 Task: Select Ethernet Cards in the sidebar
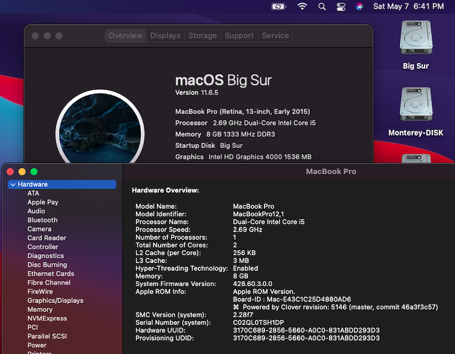pos(51,274)
